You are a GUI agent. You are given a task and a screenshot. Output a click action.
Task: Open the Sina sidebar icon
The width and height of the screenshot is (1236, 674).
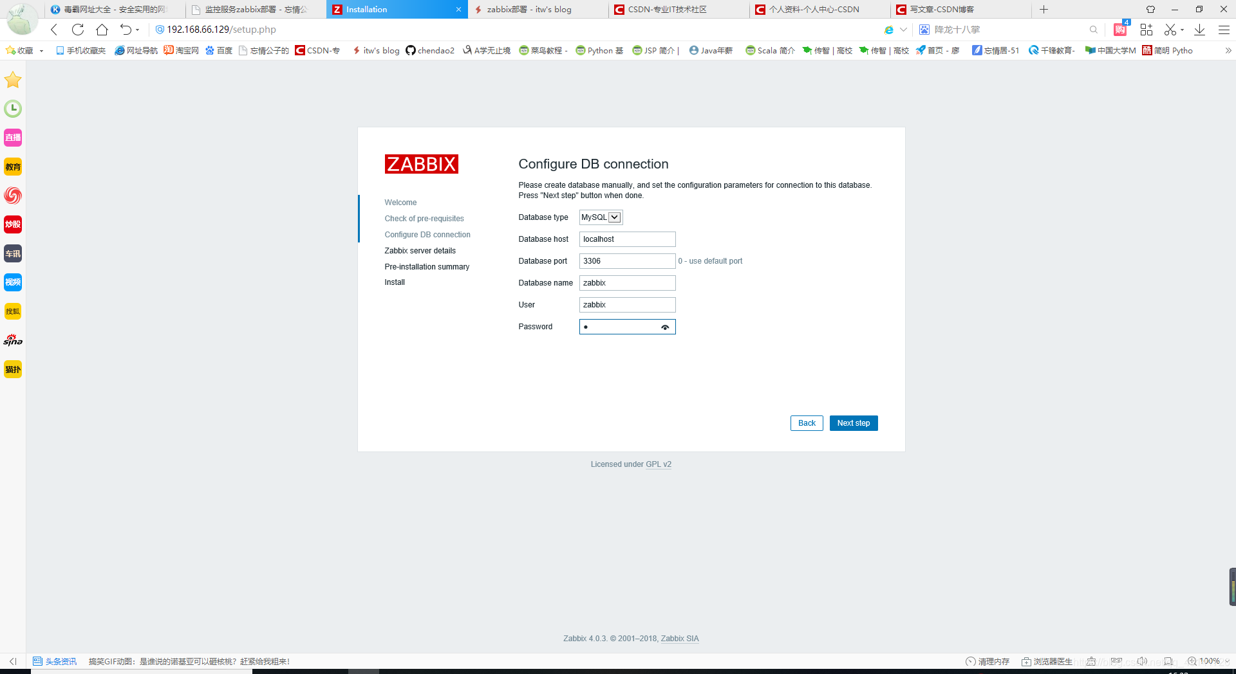pos(13,340)
